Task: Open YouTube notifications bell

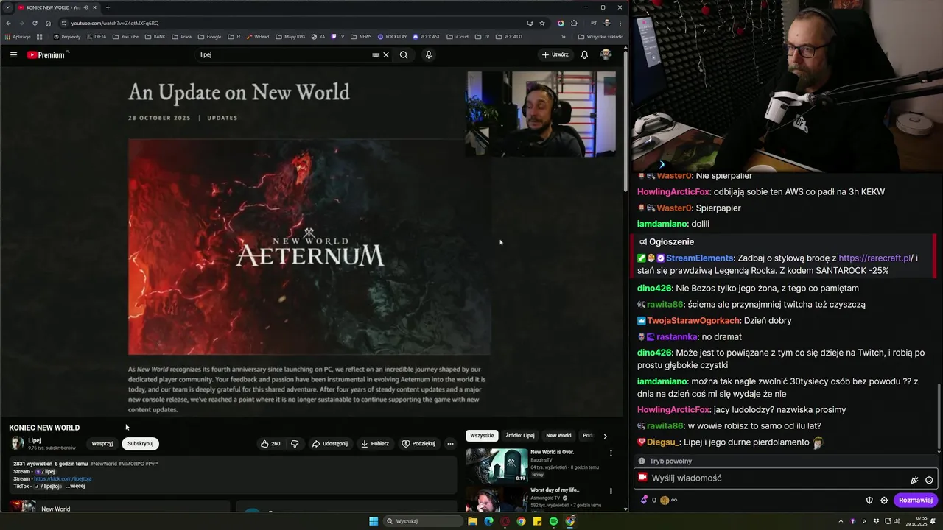Action: pyautogui.click(x=584, y=54)
